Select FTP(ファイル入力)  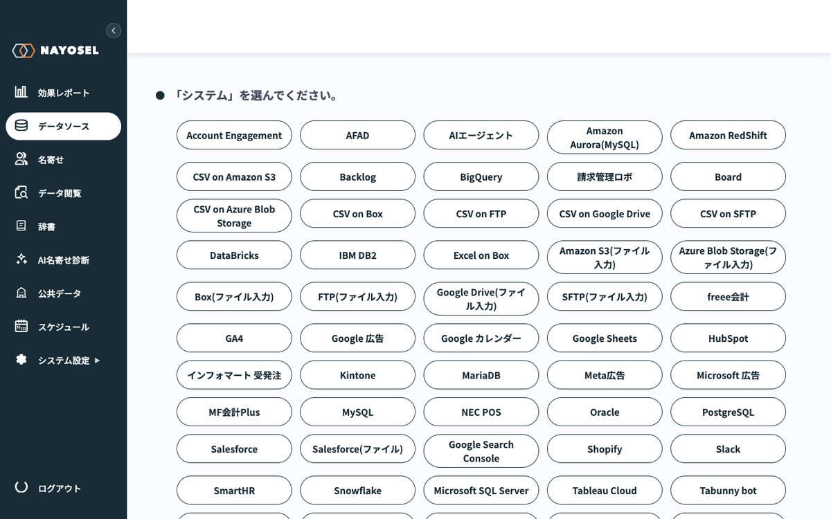[x=357, y=297]
